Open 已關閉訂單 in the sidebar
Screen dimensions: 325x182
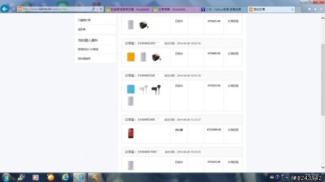click(84, 20)
